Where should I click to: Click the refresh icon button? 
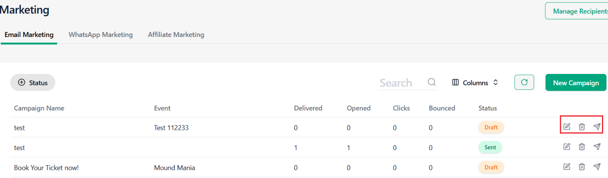(524, 83)
